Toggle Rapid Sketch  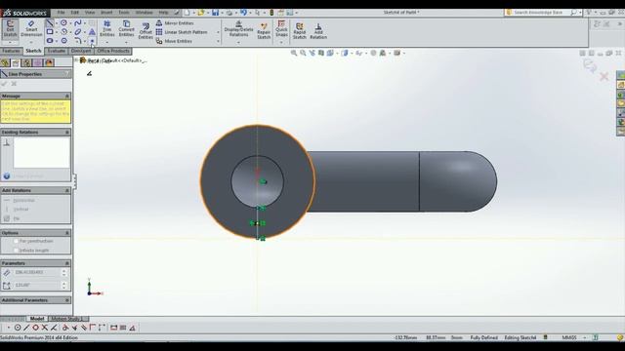[x=300, y=31]
